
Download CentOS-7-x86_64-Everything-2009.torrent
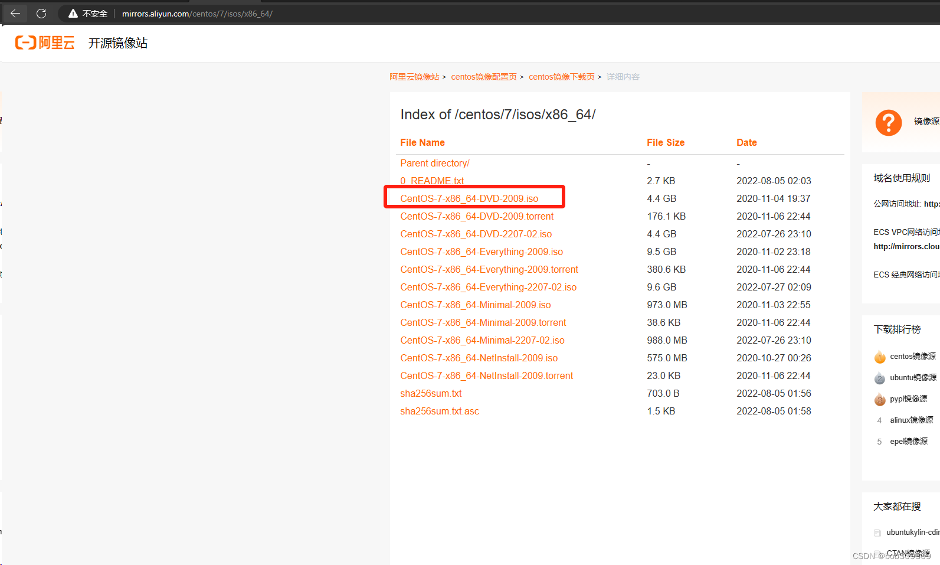click(489, 269)
